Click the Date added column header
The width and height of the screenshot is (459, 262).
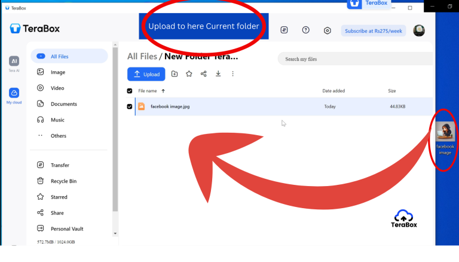[333, 91]
